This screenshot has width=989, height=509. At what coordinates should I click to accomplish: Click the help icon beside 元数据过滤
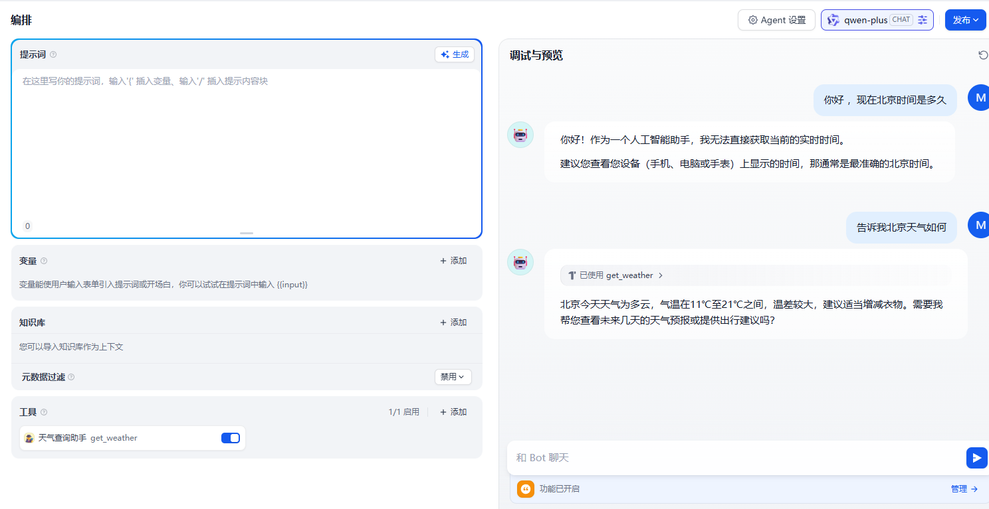(x=71, y=377)
